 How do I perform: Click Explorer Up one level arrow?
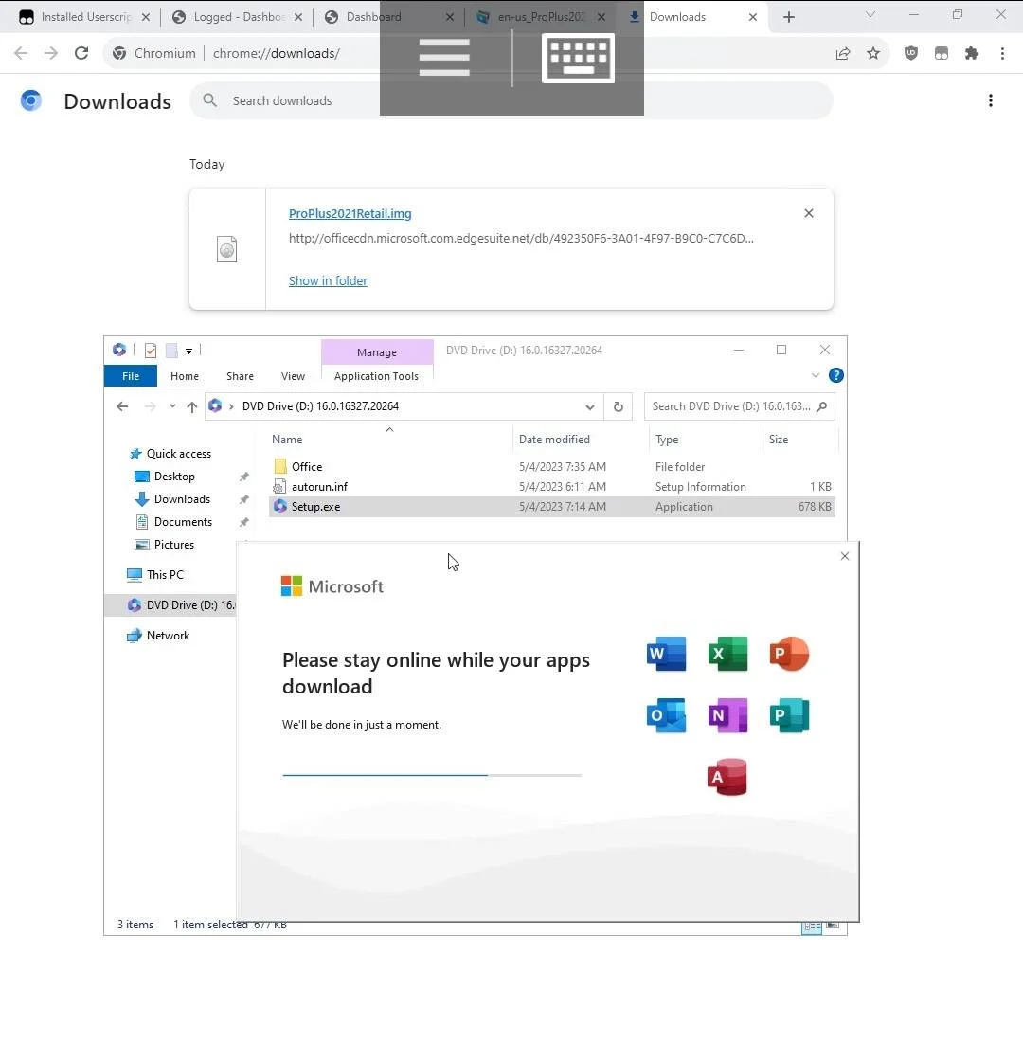click(191, 406)
